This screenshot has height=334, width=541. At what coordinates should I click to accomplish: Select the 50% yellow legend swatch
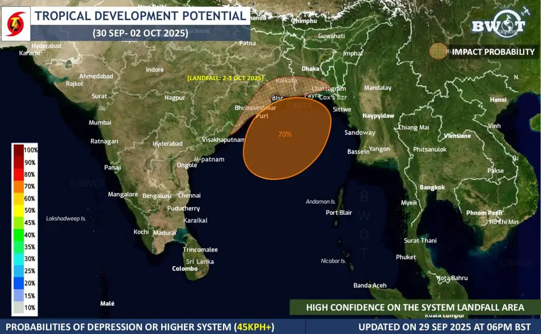(18, 211)
